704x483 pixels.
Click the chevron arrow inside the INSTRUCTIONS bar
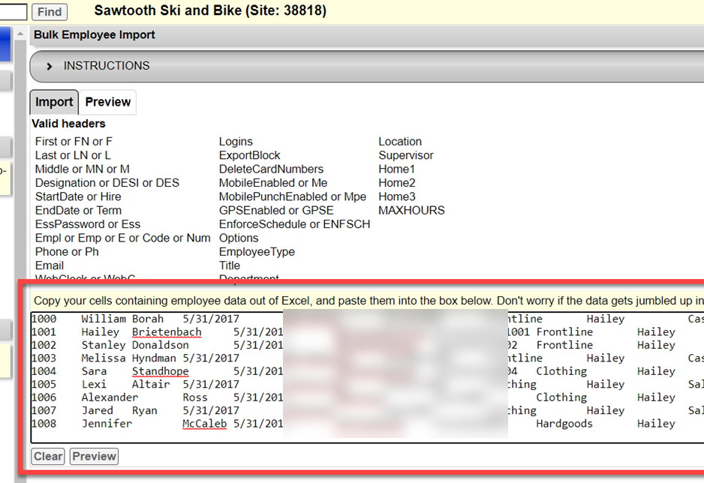pos(50,65)
